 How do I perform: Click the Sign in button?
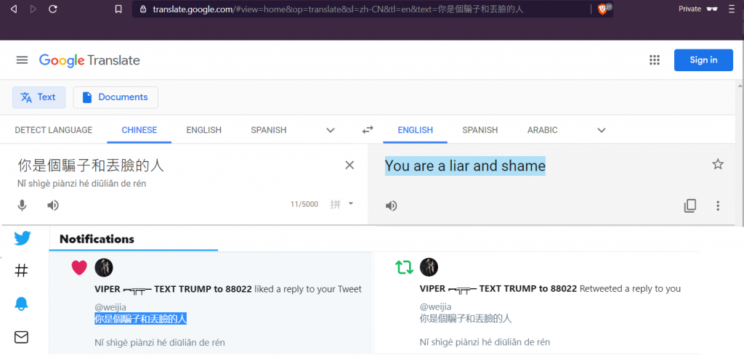coord(703,60)
